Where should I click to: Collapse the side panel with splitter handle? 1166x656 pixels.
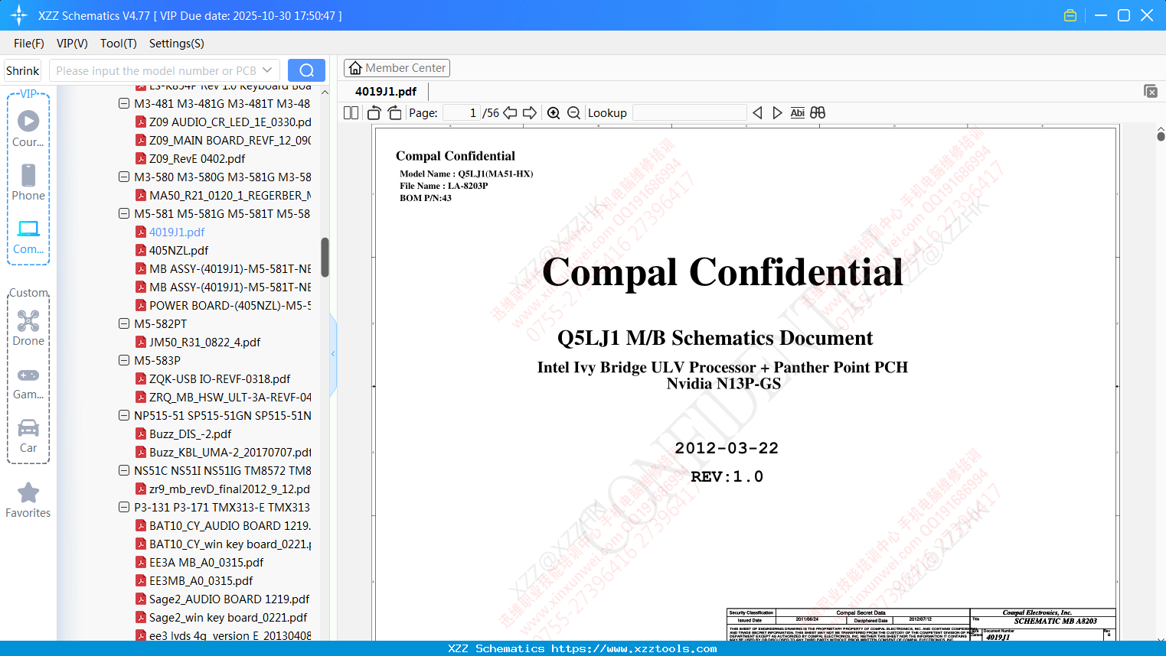333,354
